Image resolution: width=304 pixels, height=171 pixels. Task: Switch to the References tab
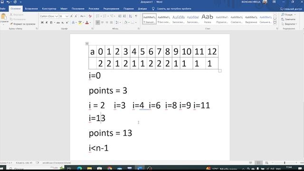(x=78, y=9)
